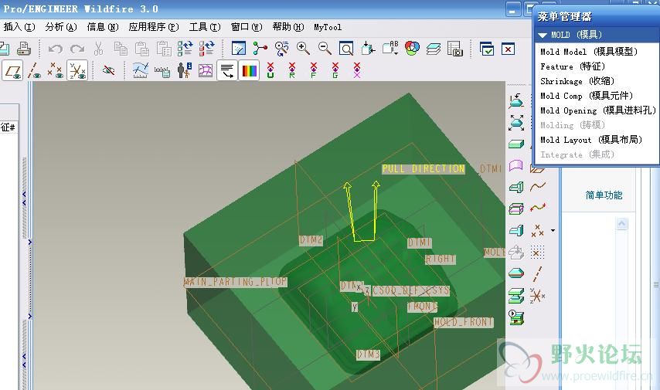Click the Print icon in the toolbar
This screenshot has width=660, height=390.
(x=24, y=49)
